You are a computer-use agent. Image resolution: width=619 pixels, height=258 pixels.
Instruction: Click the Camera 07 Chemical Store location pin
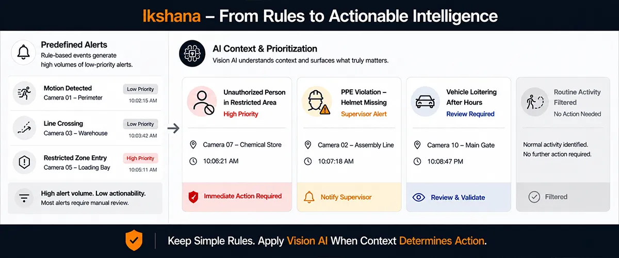[193, 145]
